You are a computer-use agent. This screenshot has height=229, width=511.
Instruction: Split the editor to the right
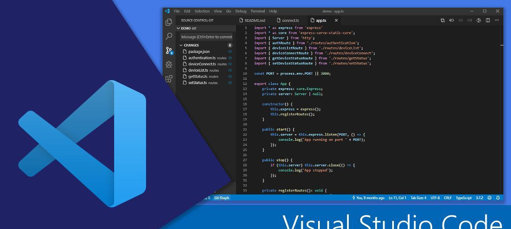pyautogui.click(x=488, y=20)
